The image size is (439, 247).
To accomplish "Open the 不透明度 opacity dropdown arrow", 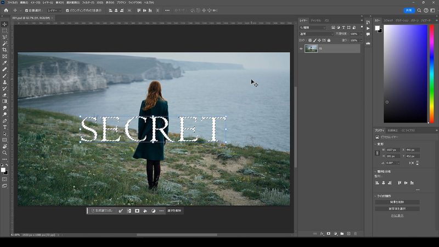I will pyautogui.click(x=361, y=34).
